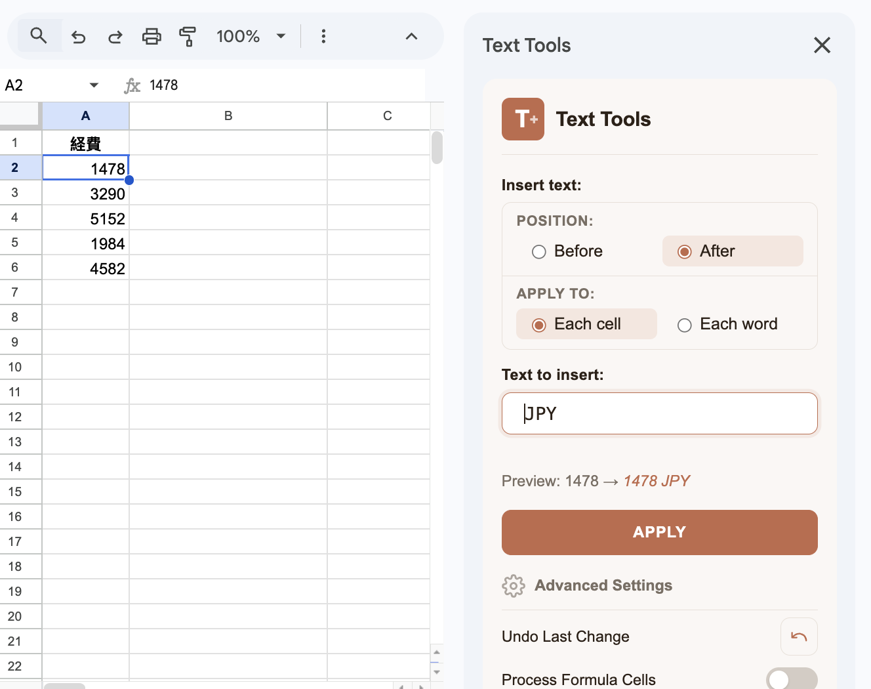Open the Print function

[152, 37]
